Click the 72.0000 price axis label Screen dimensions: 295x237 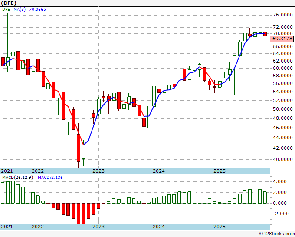click(282, 27)
